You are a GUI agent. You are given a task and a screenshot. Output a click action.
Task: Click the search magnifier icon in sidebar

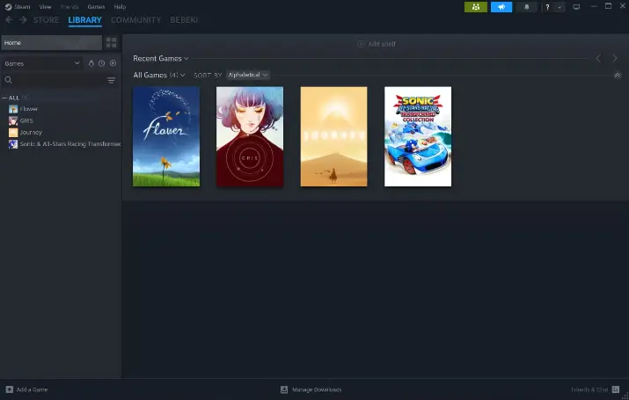[9, 80]
